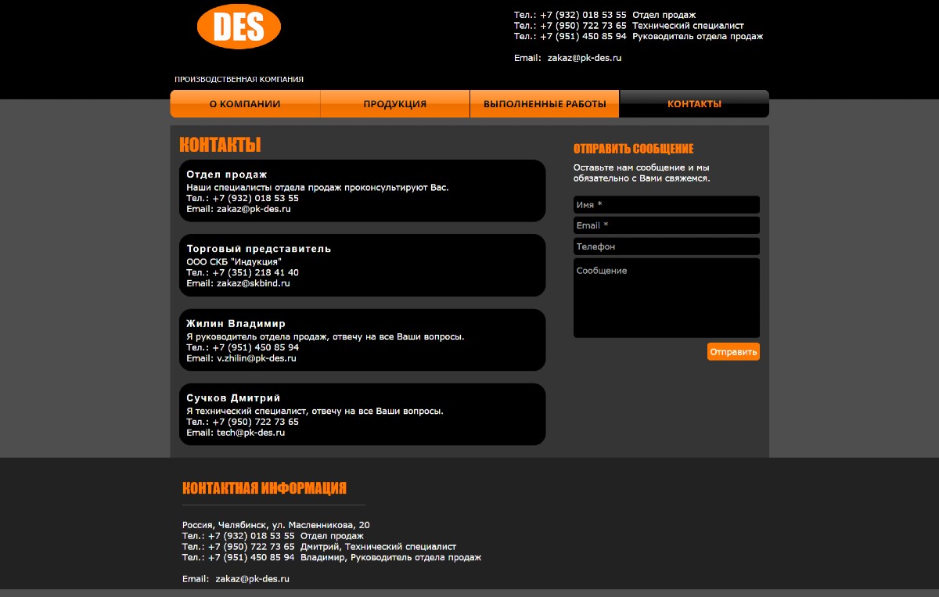Click the v.zhilin@pk-des.ru email address
The height and width of the screenshot is (597, 939).
(x=257, y=358)
